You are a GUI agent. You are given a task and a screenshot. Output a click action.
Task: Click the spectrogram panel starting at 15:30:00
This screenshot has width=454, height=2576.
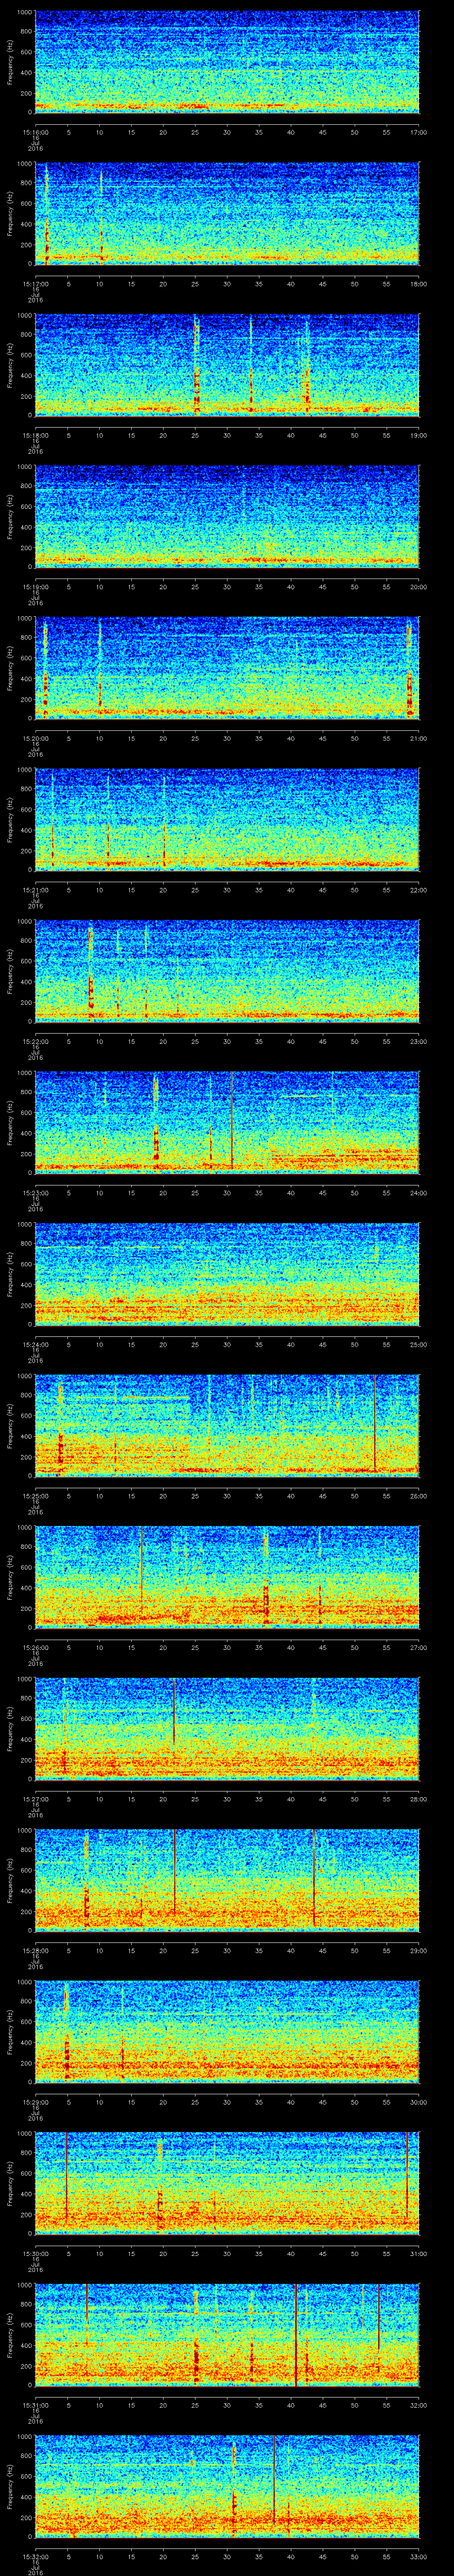click(x=227, y=2183)
